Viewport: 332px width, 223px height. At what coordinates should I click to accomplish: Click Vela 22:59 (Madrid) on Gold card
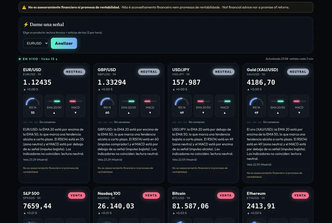pos(259,165)
